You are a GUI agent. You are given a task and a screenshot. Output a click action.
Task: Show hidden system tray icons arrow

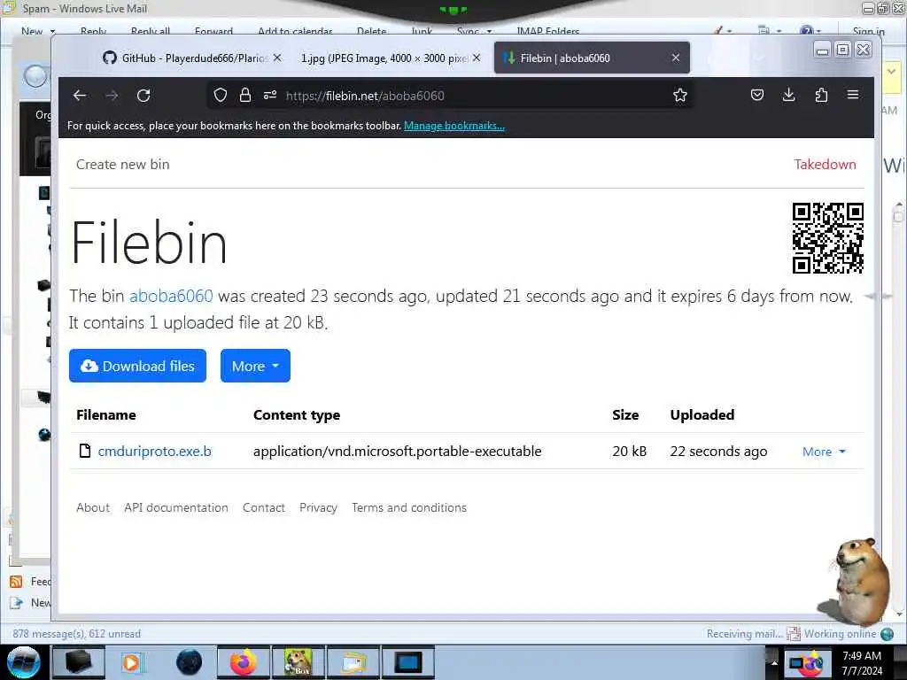[x=774, y=662]
